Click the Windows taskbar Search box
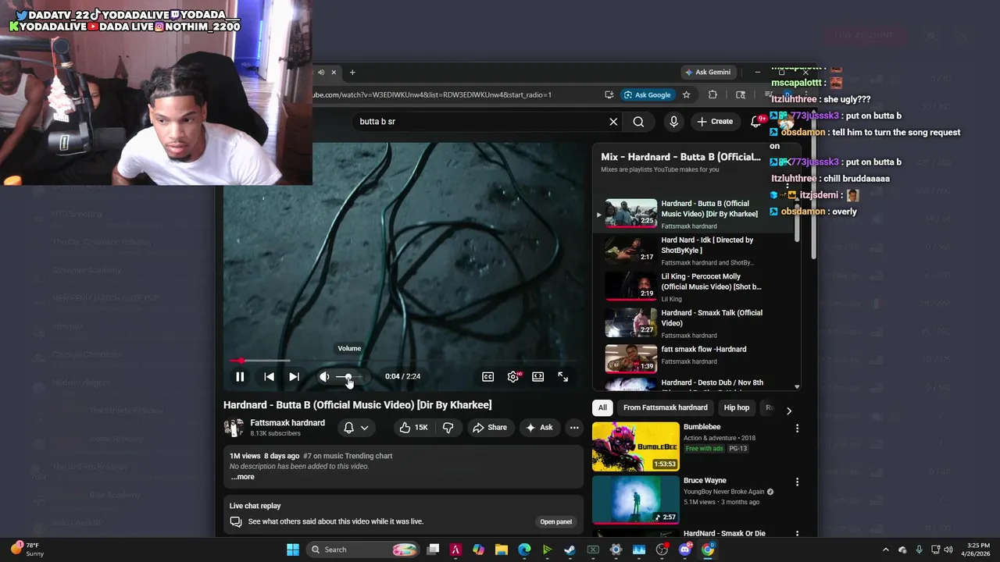The image size is (1000, 562). (x=363, y=550)
